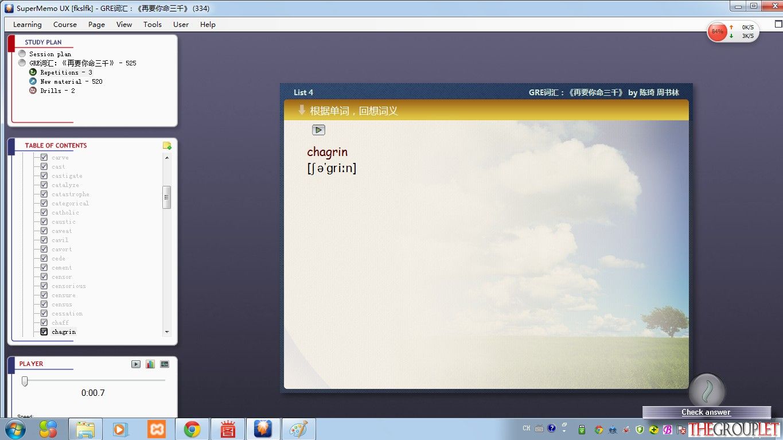Open the Paint app in the taskbar
Viewport: 783px width, 440px height.
pyautogui.click(x=298, y=429)
